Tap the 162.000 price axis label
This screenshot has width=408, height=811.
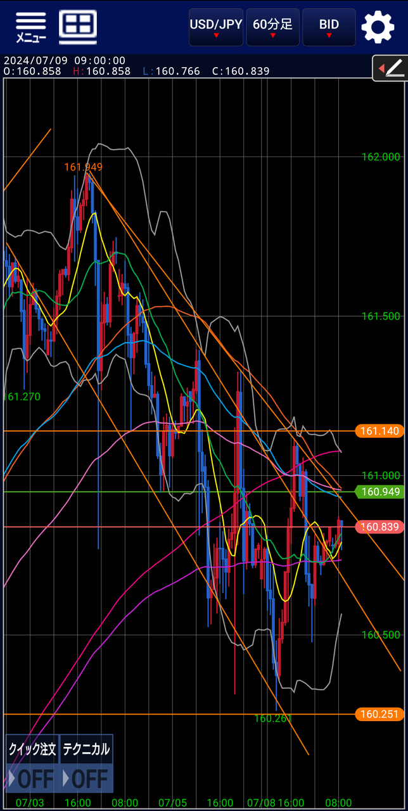click(381, 157)
